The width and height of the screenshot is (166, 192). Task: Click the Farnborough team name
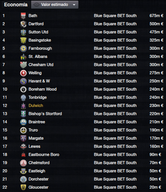coord(40,48)
